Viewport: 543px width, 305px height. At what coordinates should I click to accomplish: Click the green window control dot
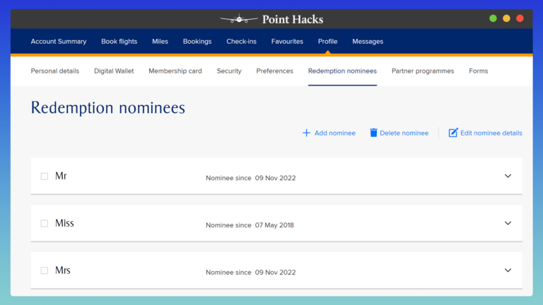493,18
